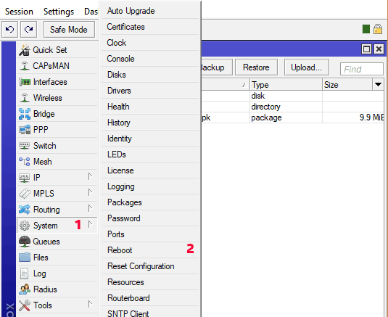
Task: Open the Files folder icon
Action: click(x=25, y=258)
